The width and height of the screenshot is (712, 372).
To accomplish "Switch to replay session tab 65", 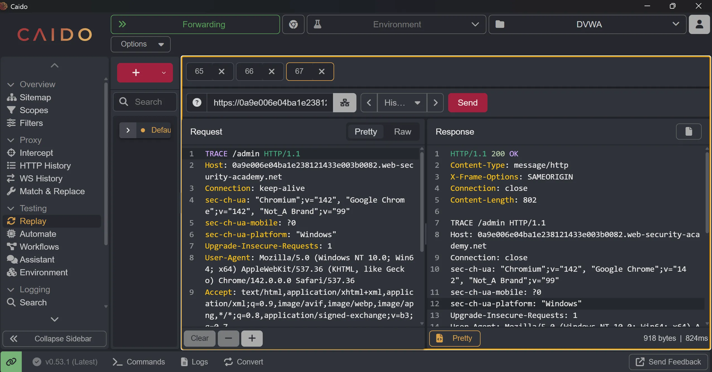I will coord(199,71).
